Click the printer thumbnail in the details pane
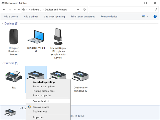Screen dimensions: 160x120 click(10, 112)
